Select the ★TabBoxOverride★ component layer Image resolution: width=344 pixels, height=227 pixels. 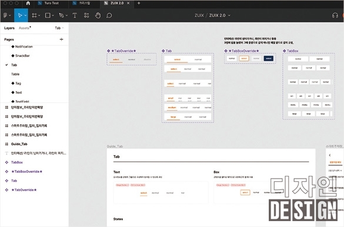[27, 172]
